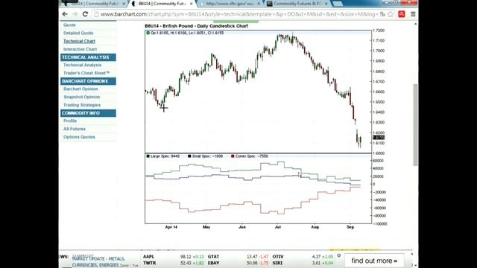This screenshot has width=477, height=268.
Task: Click the TECHNICAL ANALYSIS section header
Action: pyautogui.click(x=88, y=57)
